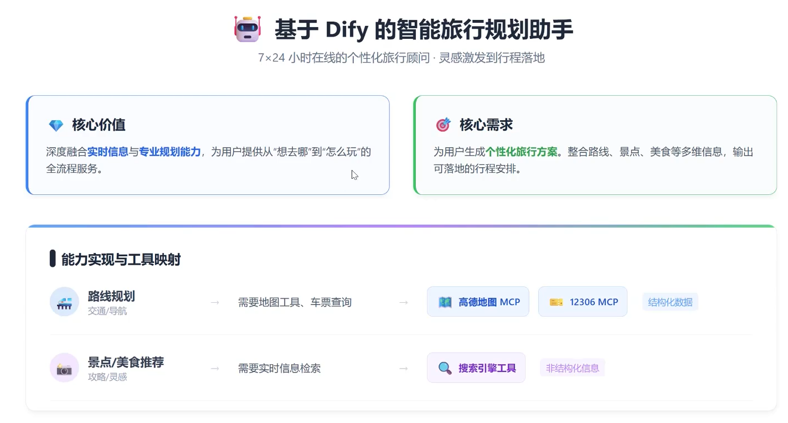This screenshot has height=423, width=788.
Task: Click the highlighted 专业规划能力 text
Action: tap(170, 152)
